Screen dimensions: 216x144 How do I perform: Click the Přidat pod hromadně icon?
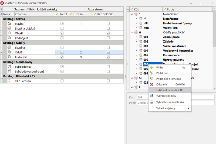click(151, 79)
